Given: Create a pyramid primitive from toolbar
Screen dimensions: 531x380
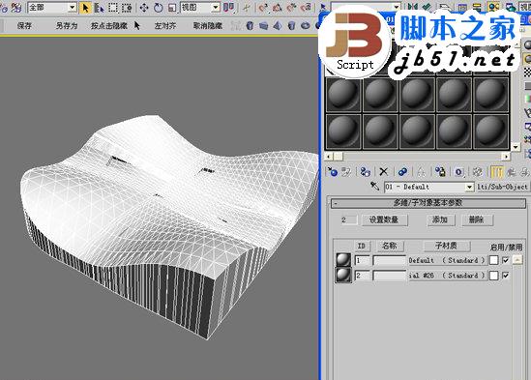Looking at the screenshot, I should (x=278, y=25).
